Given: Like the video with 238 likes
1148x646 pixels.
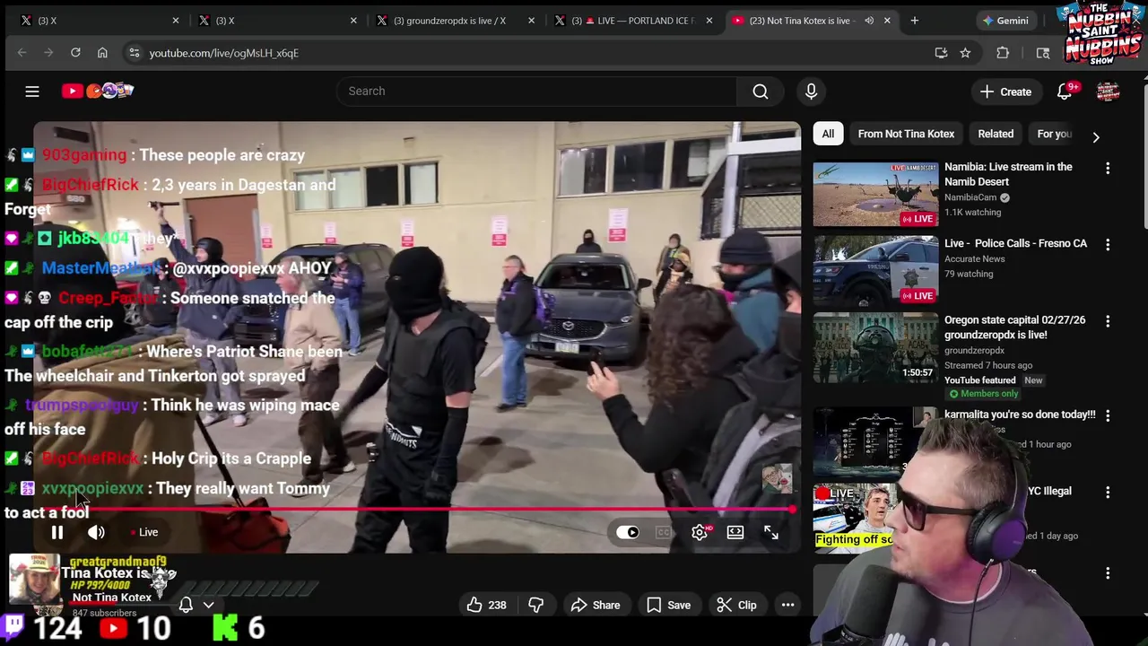Looking at the screenshot, I should [x=486, y=606].
